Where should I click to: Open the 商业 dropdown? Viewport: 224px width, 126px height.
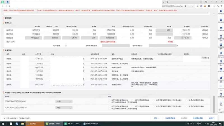[x=64, y=108]
